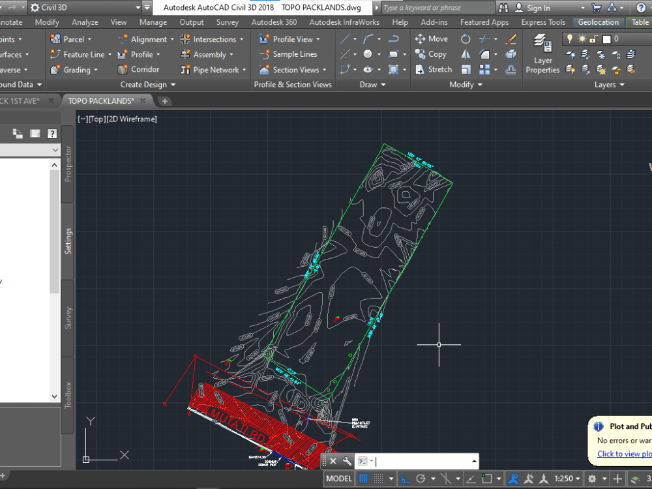
Task: Toggle the layer lock icon
Action: (594, 39)
